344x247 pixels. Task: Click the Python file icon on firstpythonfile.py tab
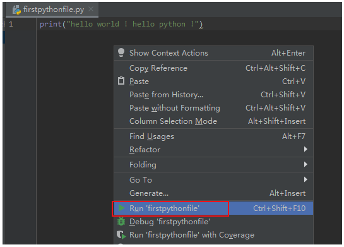point(16,10)
